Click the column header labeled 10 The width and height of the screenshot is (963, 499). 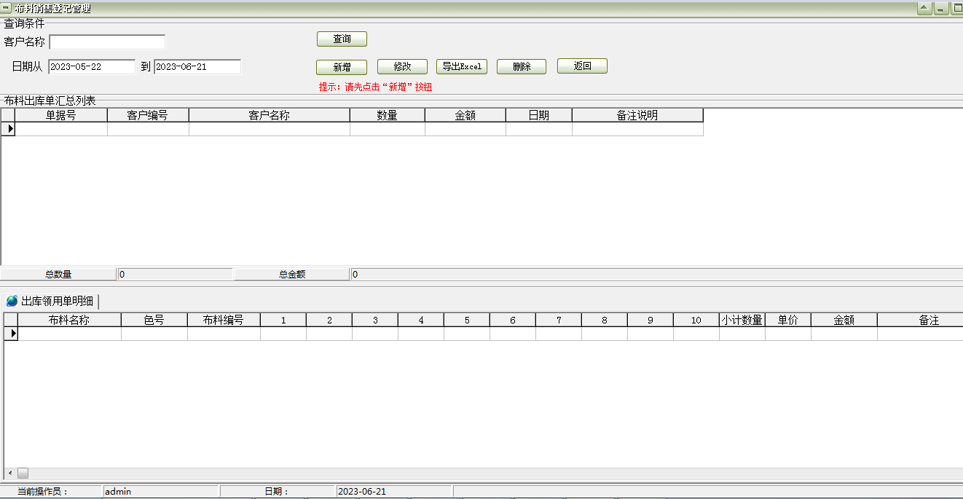click(x=696, y=320)
